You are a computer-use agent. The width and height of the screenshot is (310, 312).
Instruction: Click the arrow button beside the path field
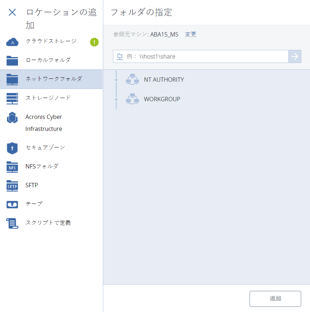[x=295, y=56]
